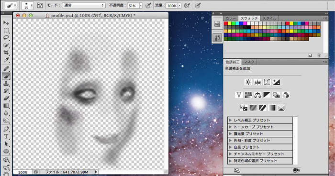Image resolution: width=335 pixels, height=176 pixels.
Task: Open the History panel icon
Action: 217,38
